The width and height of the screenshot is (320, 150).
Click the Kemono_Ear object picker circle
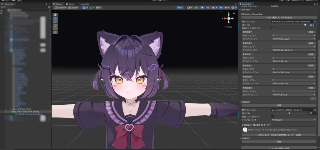tap(315, 22)
